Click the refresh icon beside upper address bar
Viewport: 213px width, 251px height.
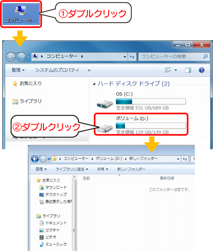[x=132, y=57]
